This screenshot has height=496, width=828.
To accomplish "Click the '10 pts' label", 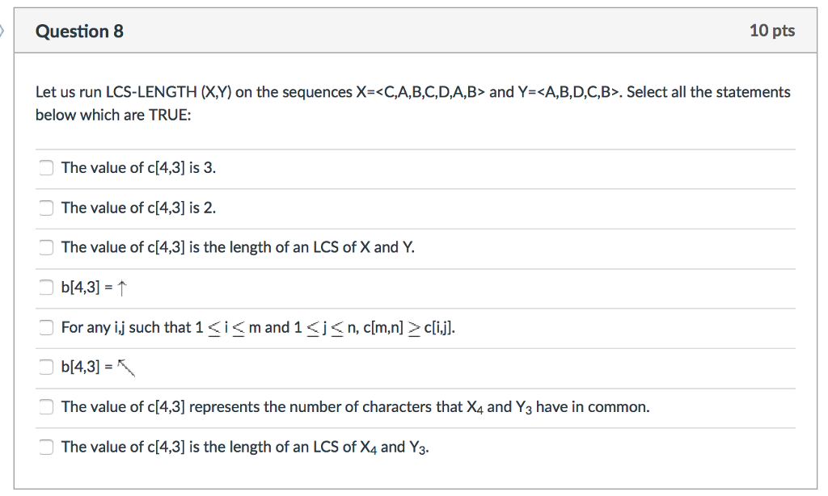I will (772, 31).
